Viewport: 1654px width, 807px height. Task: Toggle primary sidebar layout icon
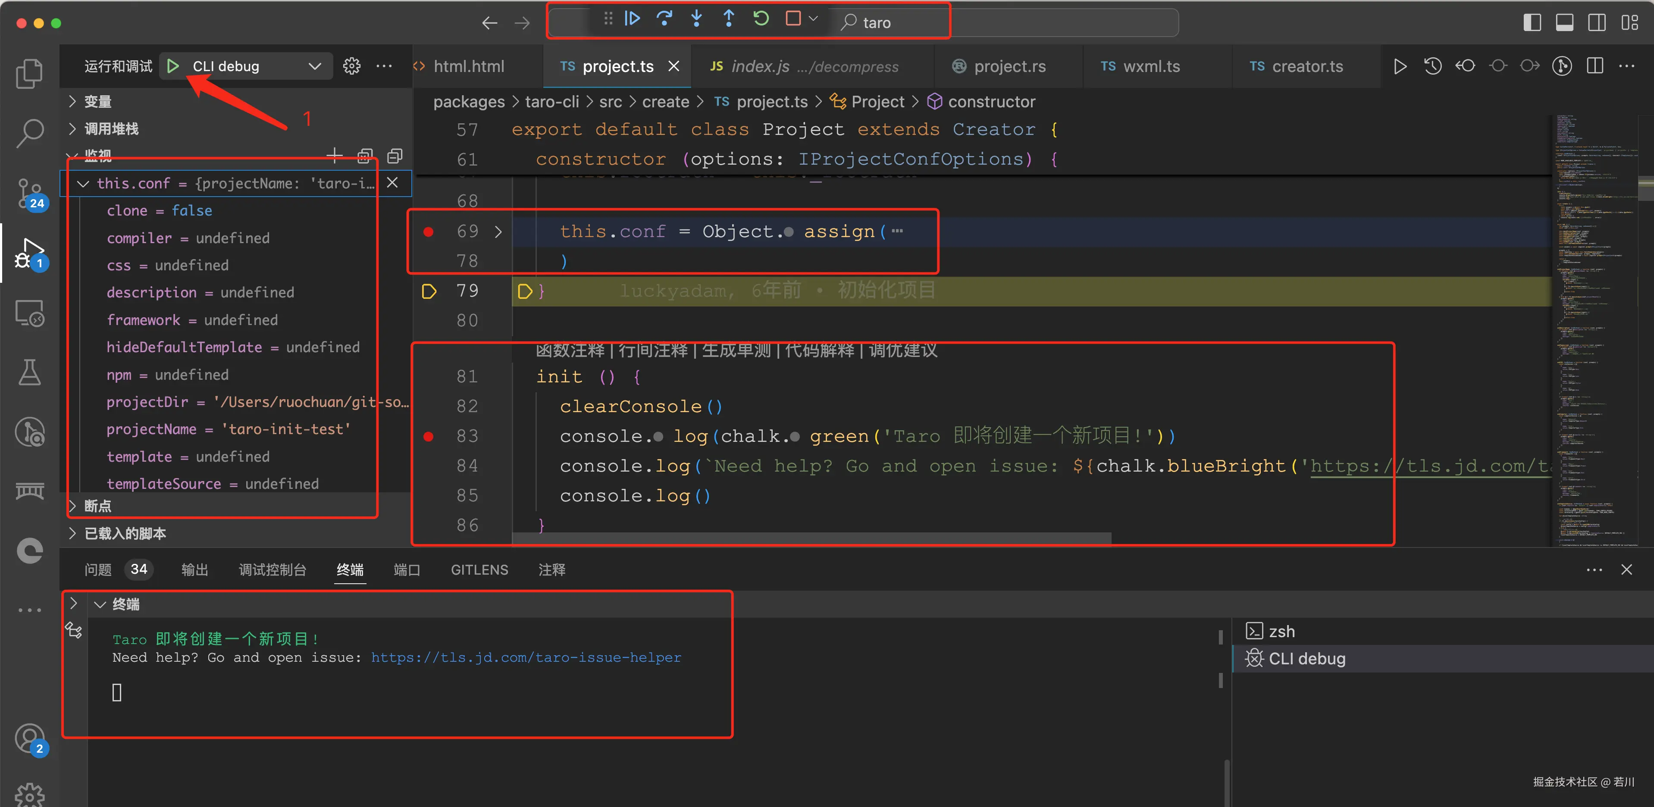tap(1532, 22)
